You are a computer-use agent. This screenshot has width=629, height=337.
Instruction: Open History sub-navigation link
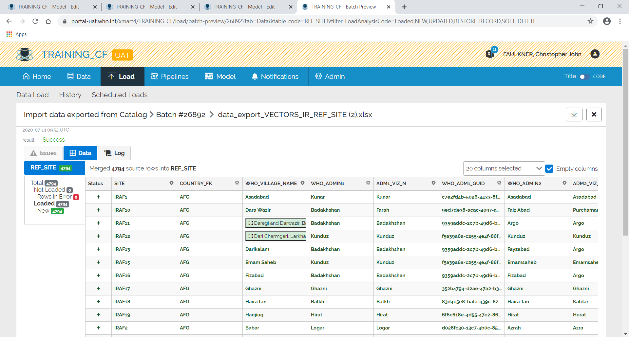(x=70, y=95)
